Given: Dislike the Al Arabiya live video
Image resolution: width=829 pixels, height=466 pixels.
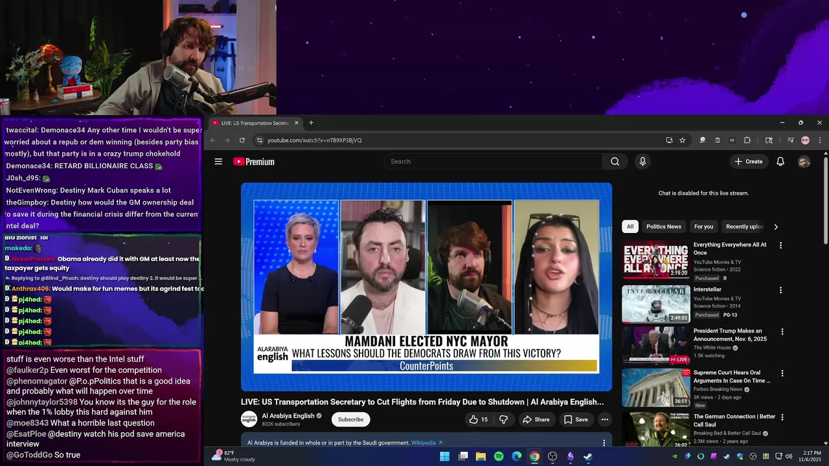Looking at the screenshot, I should [x=503, y=419].
